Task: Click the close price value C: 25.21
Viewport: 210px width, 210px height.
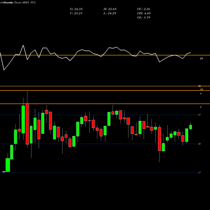Action: pos(76,13)
